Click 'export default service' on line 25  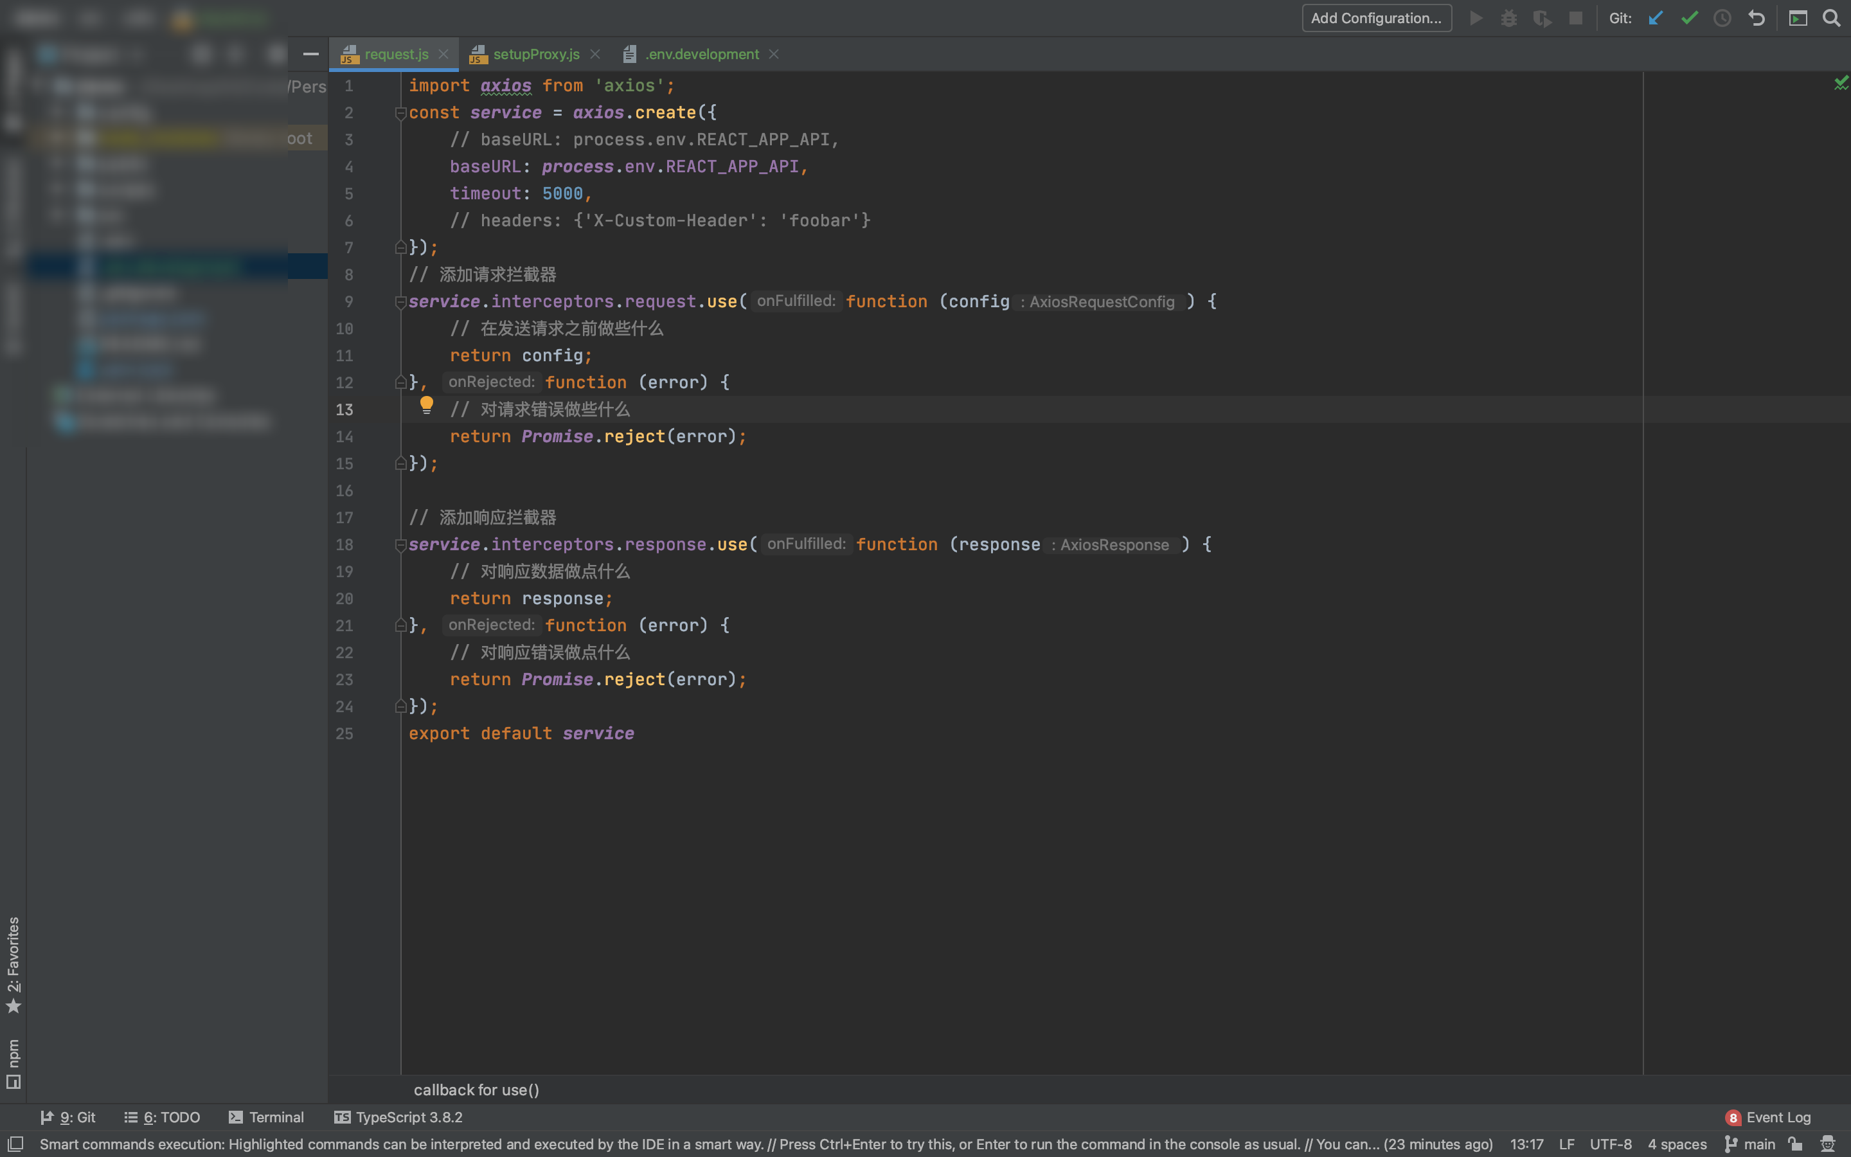[521, 733]
